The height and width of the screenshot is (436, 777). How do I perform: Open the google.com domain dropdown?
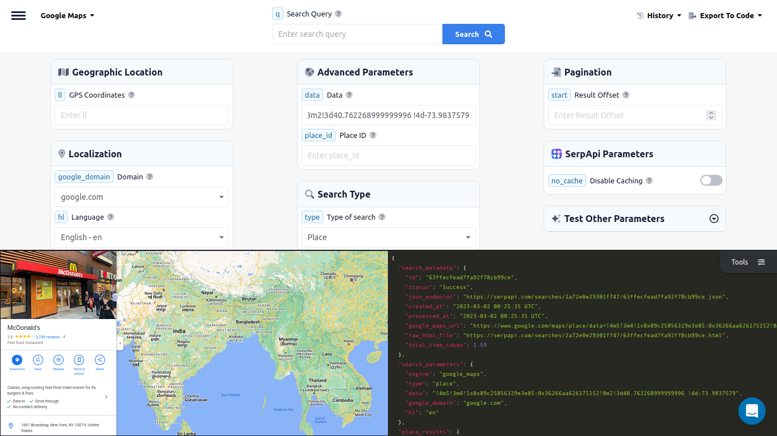coord(142,197)
